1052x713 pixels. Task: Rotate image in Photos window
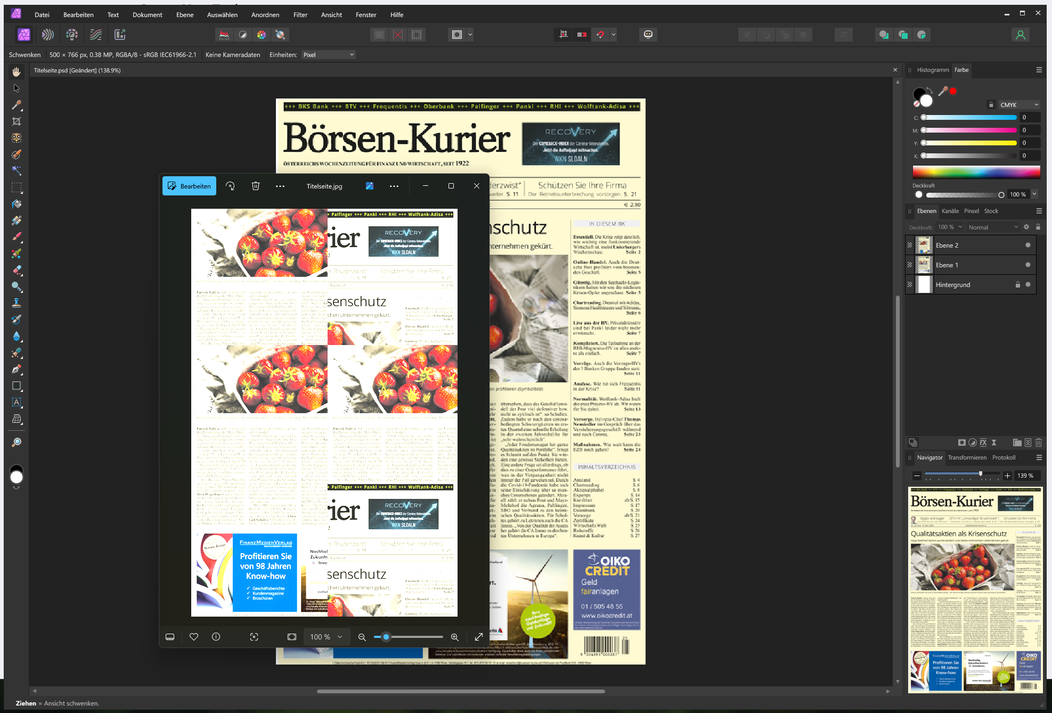[230, 186]
